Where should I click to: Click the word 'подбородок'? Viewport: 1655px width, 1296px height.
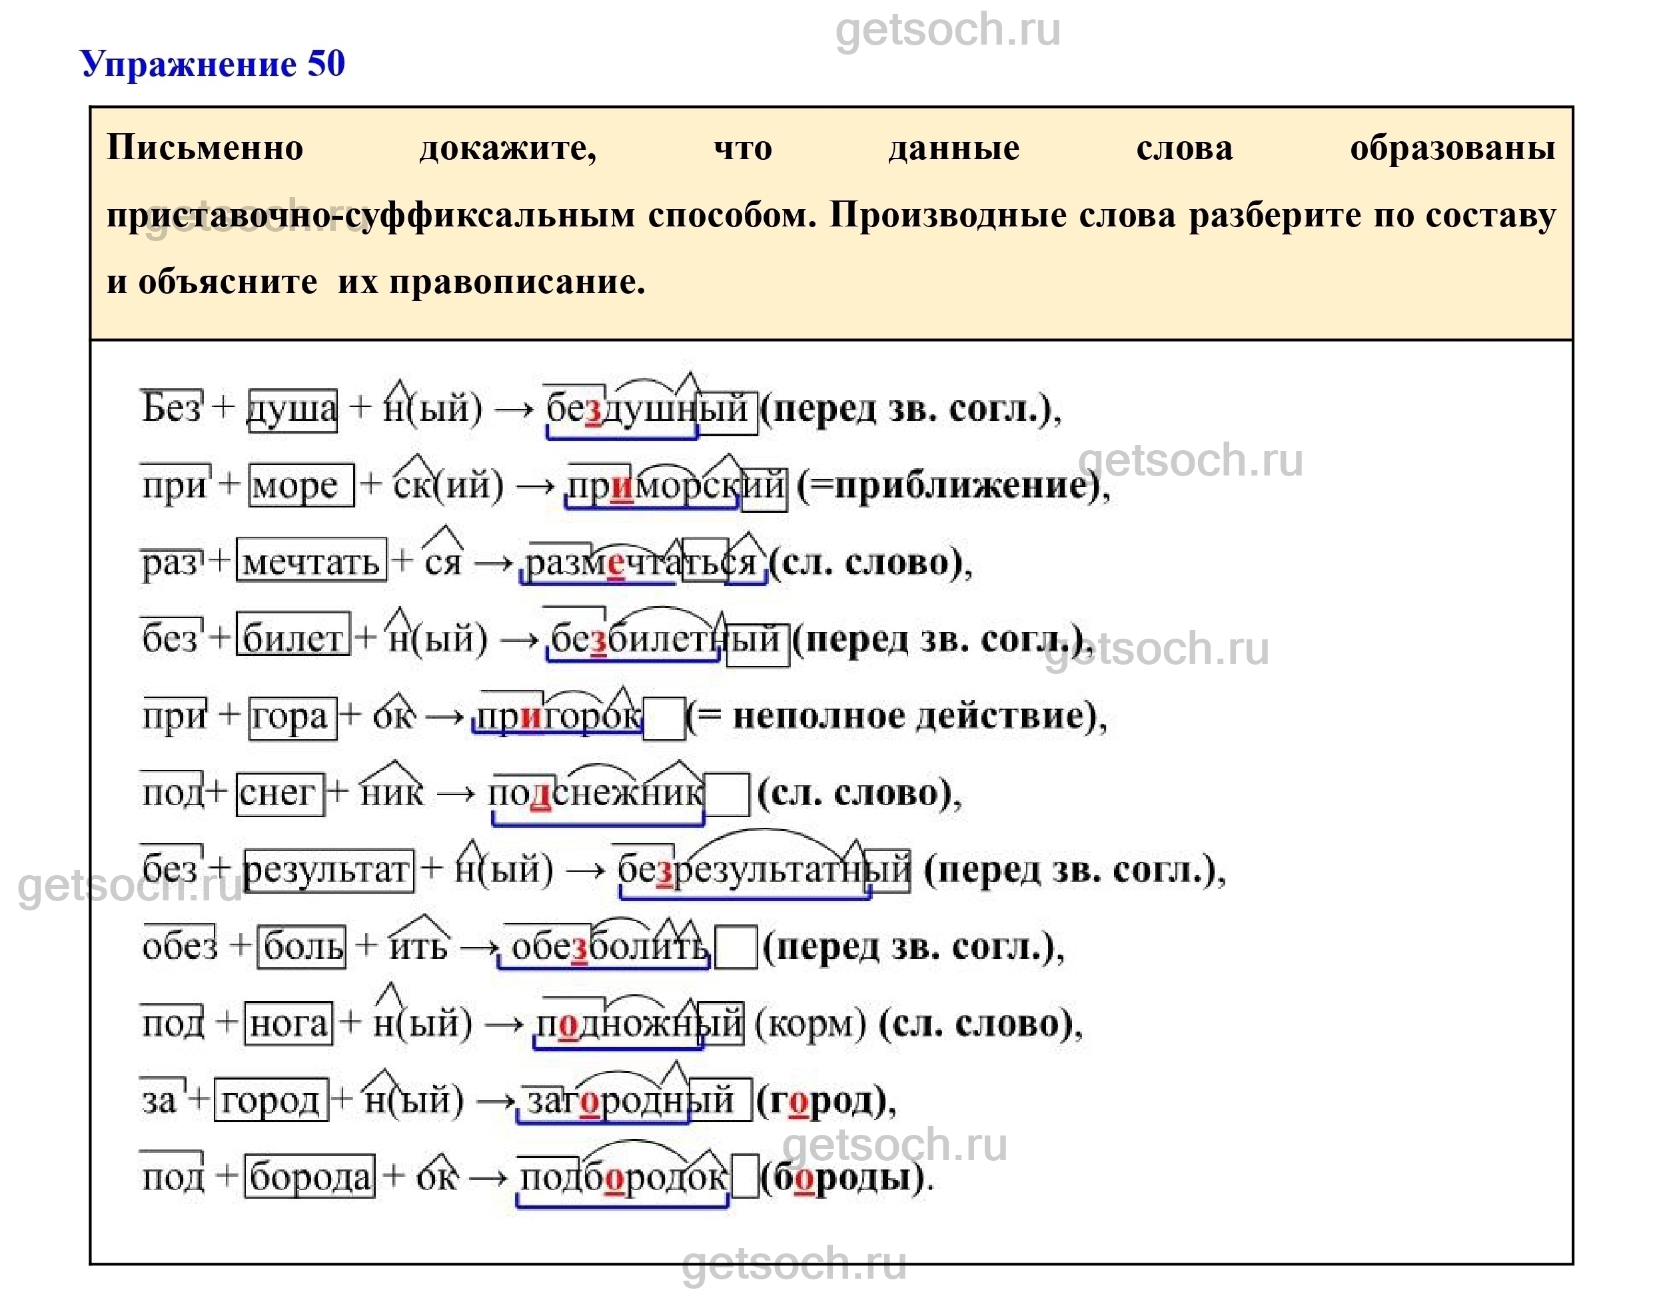pos(622,1177)
